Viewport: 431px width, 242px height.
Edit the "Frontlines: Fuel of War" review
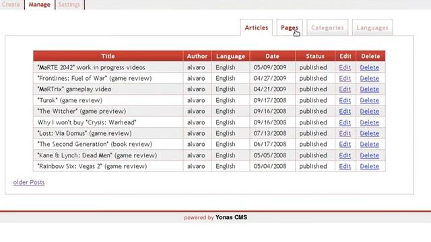345,79
